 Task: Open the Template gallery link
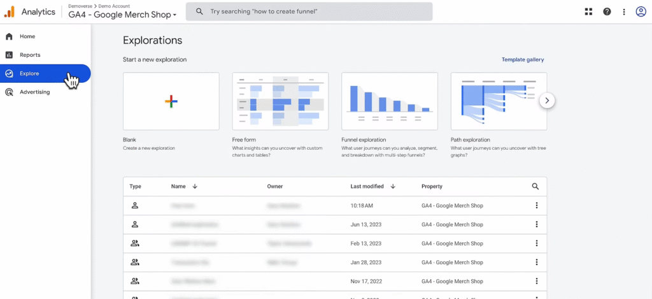click(523, 59)
